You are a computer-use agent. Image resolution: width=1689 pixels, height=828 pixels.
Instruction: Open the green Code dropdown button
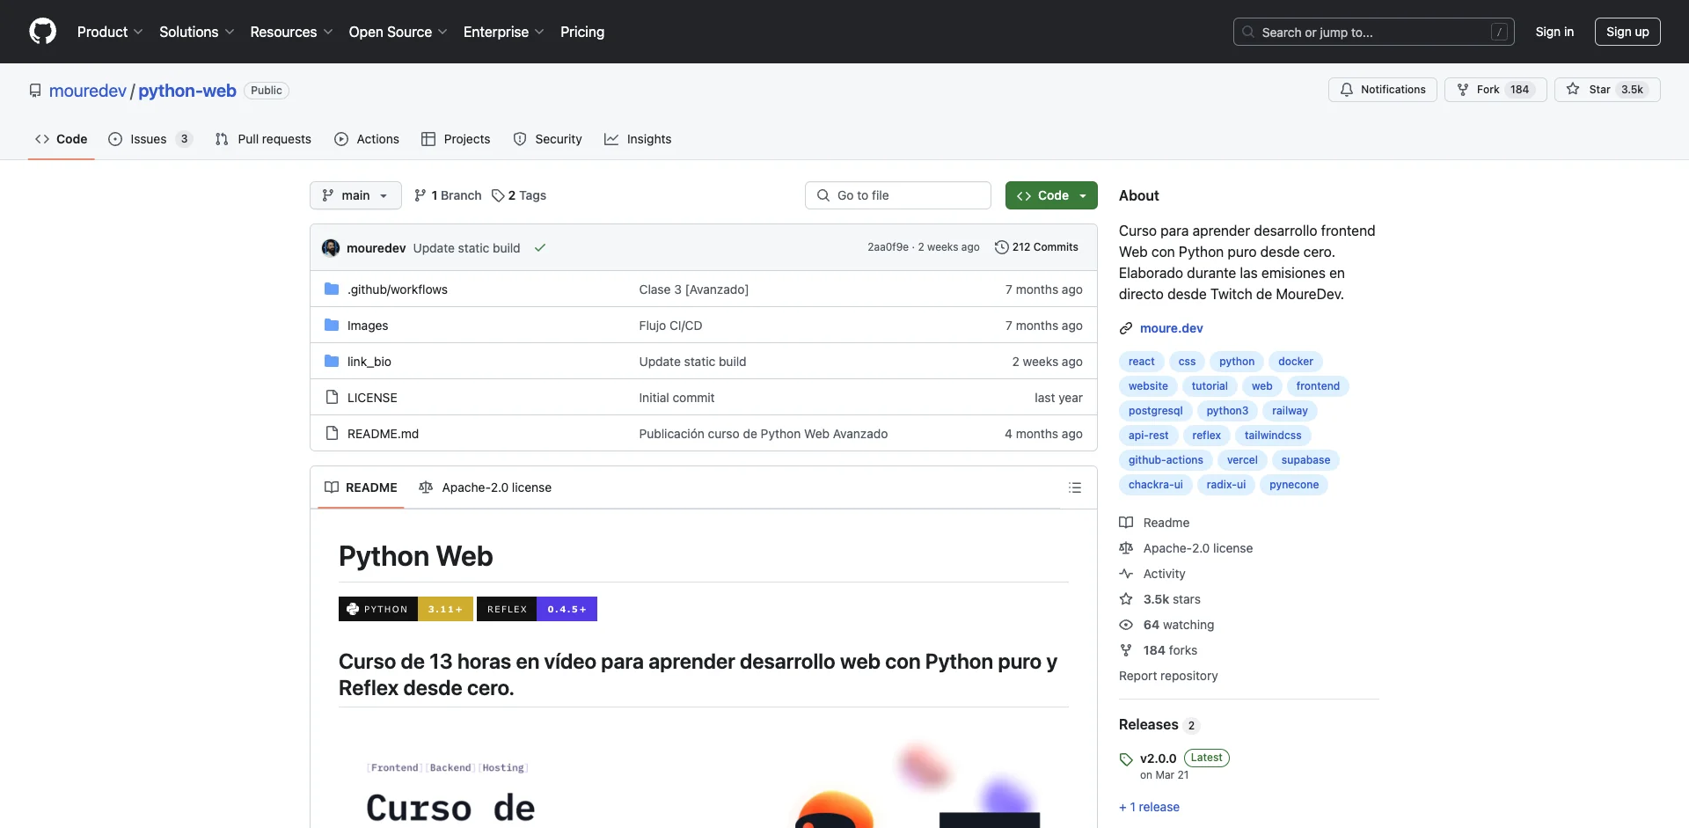1051,195
